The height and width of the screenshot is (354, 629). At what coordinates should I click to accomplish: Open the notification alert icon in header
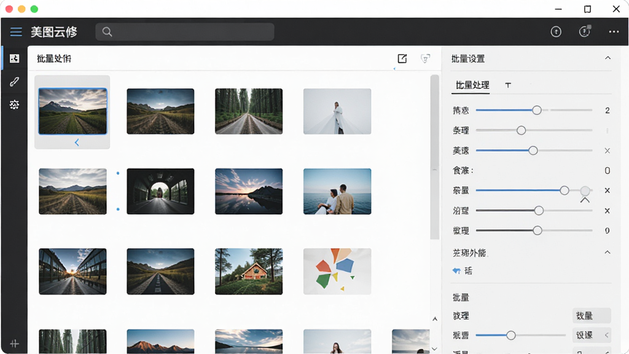[x=585, y=31]
